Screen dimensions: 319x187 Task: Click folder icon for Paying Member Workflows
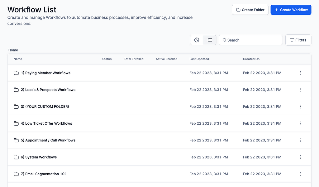[x=16, y=73]
